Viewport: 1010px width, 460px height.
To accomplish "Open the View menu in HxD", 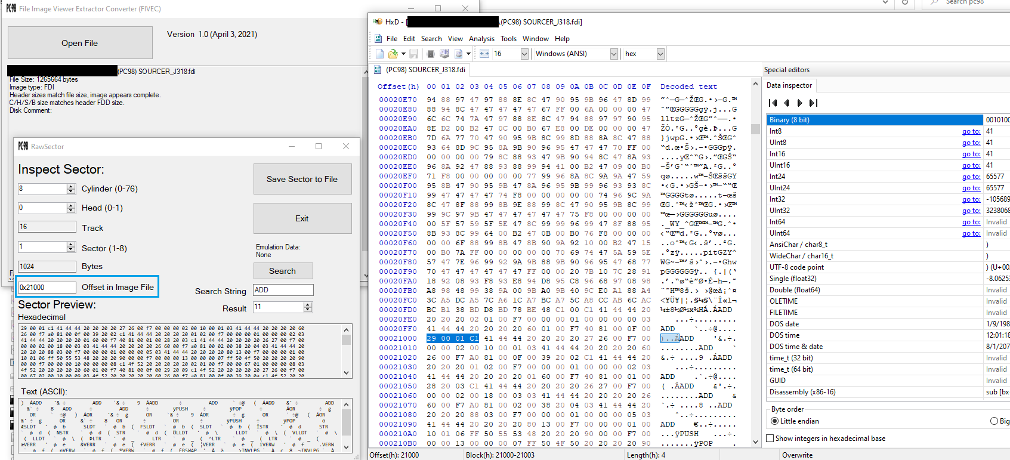I will [455, 39].
